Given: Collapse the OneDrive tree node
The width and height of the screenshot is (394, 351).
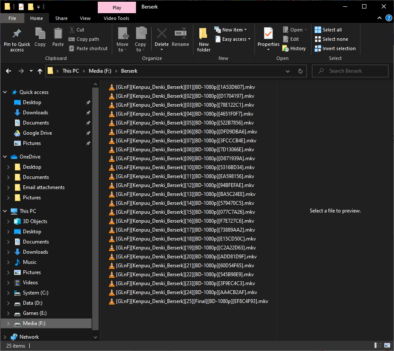Looking at the screenshot, I should click(x=5, y=157).
